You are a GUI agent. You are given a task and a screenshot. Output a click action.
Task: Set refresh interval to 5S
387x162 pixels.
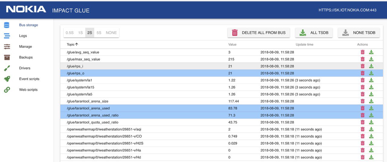tap(99, 33)
